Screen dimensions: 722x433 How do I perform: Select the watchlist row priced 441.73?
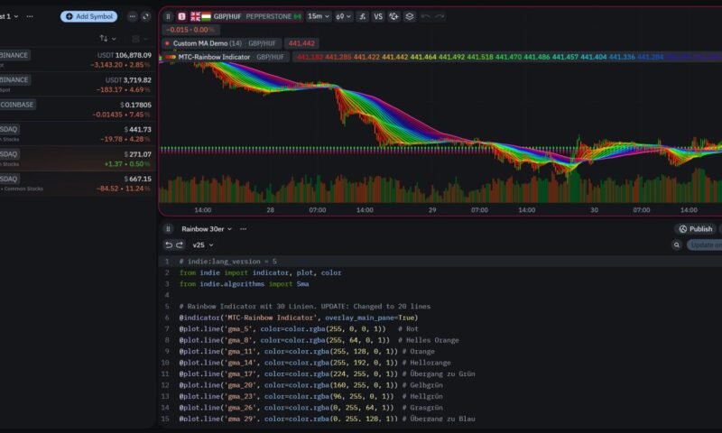76,134
